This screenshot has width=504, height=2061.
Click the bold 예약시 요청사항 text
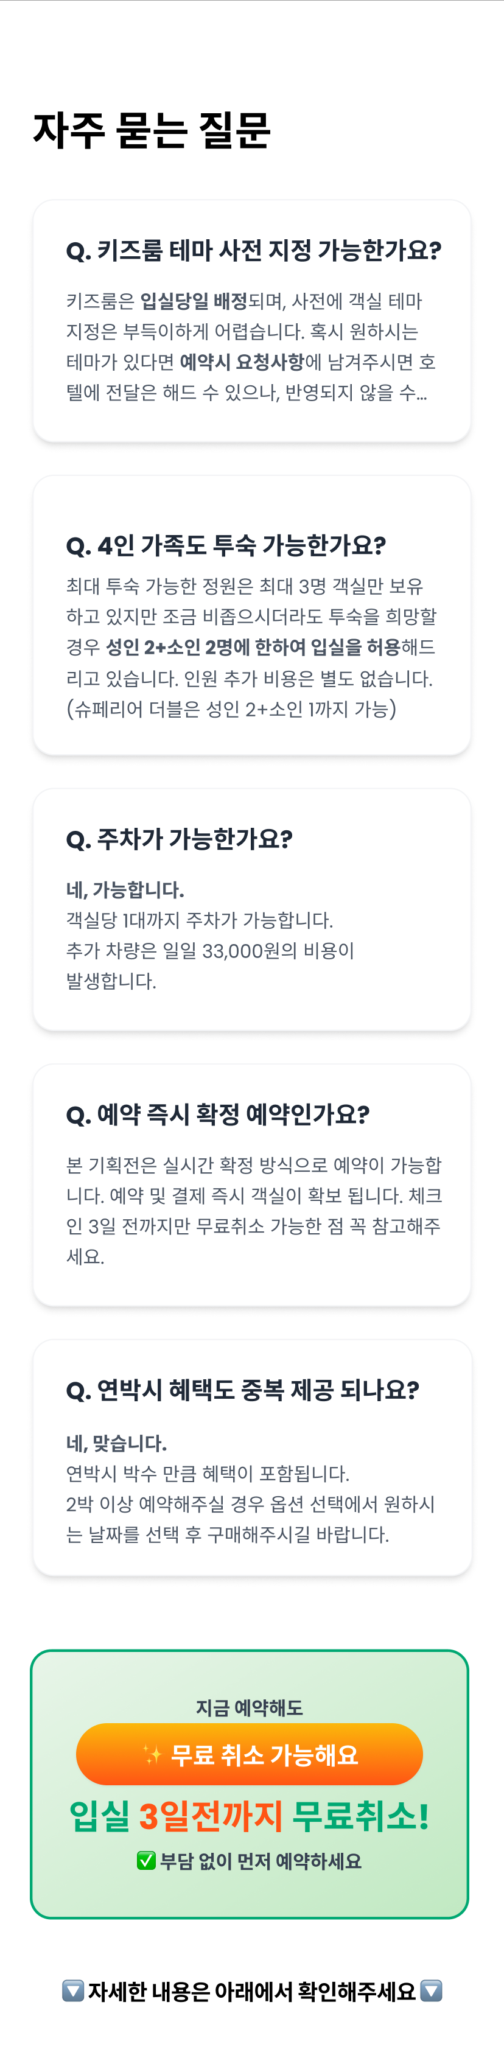click(x=242, y=362)
